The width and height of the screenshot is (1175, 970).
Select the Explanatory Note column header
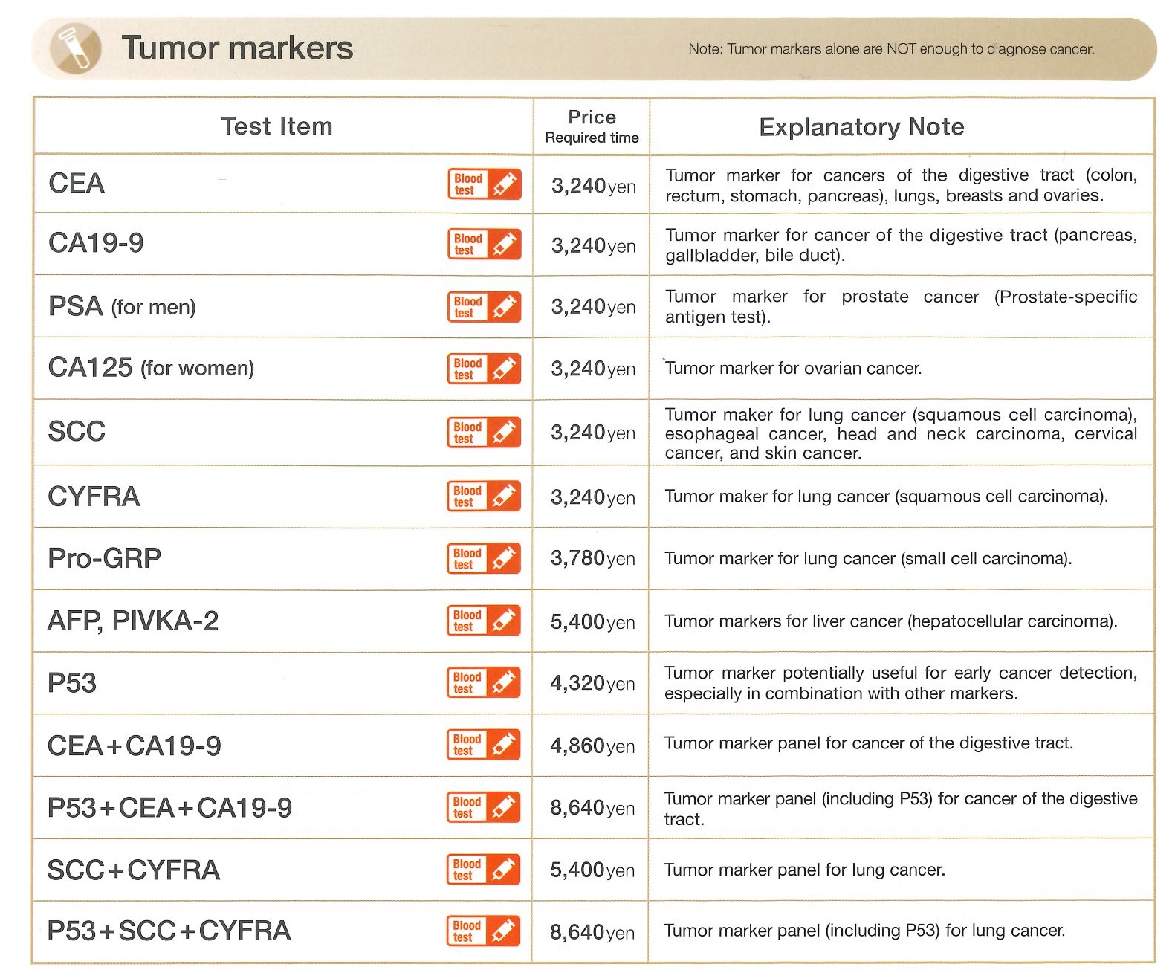pos(861,127)
